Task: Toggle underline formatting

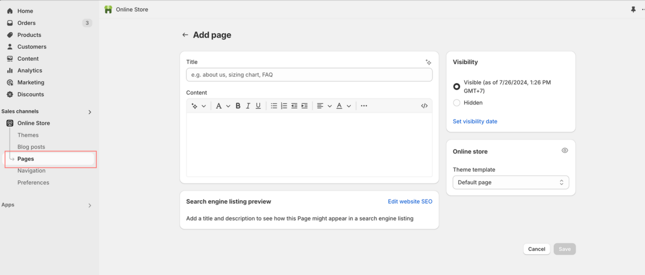Action: (258, 106)
